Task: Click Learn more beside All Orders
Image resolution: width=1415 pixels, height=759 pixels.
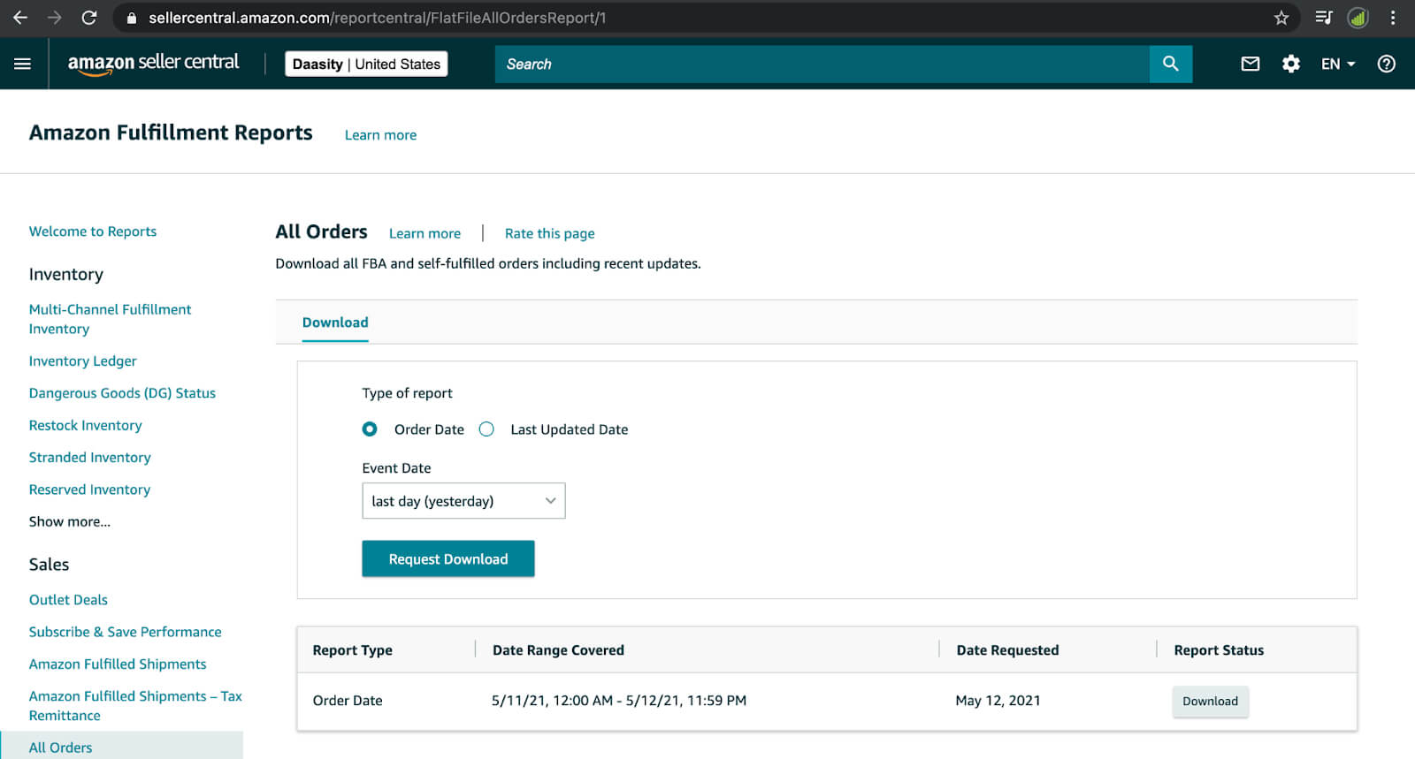Action: pyautogui.click(x=424, y=233)
